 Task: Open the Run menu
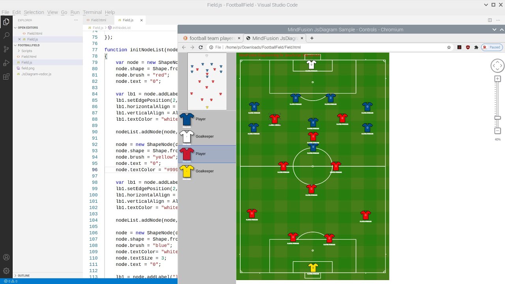coord(75,12)
